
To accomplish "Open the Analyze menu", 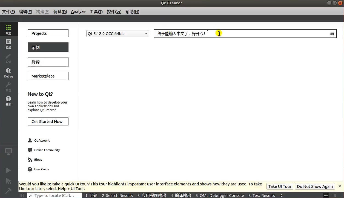I will tap(78, 12).
